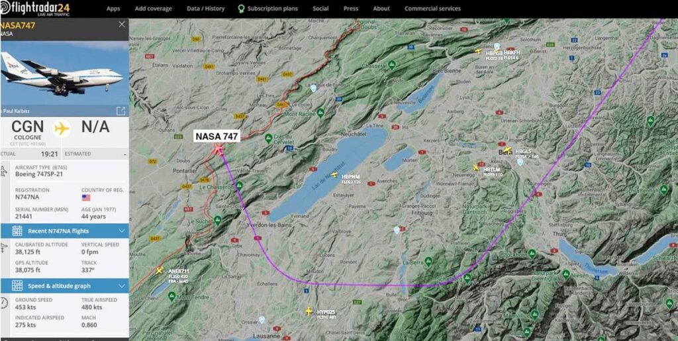Open the Press page

tap(351, 9)
